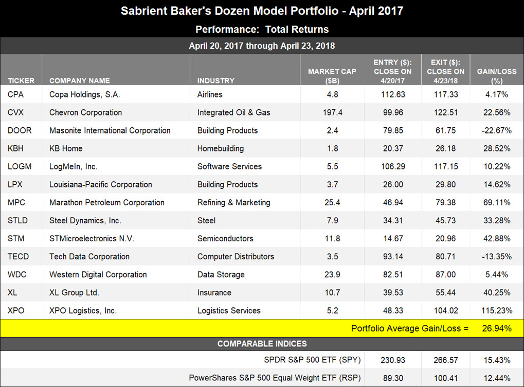This screenshot has height=387, width=524.
Task: Click the WDC ticker cell
Action: pyautogui.click(x=16, y=275)
